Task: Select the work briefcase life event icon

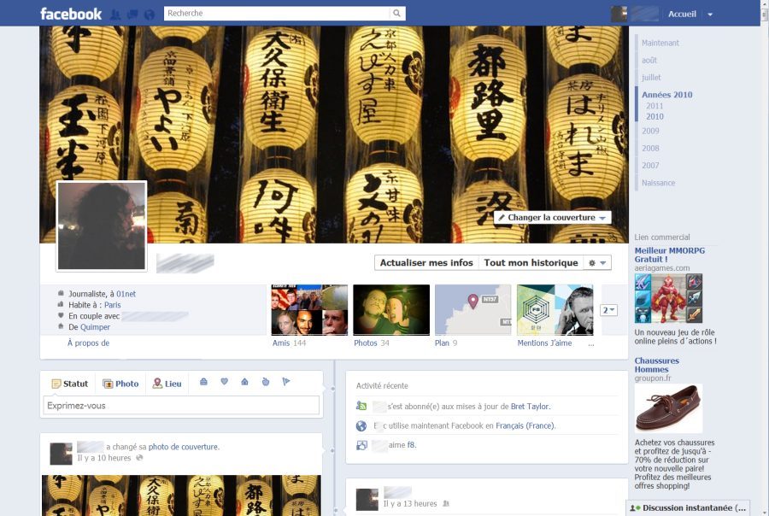Action: 203,383
